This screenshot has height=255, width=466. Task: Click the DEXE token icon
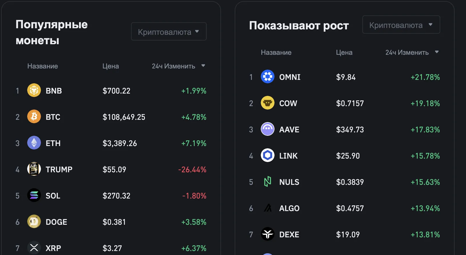pyautogui.click(x=268, y=234)
